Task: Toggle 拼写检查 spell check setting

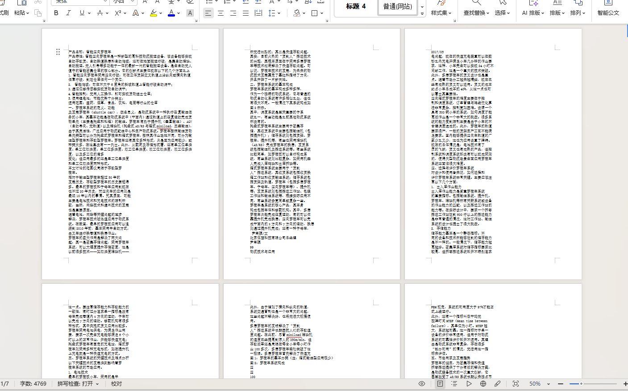Action: (78, 383)
